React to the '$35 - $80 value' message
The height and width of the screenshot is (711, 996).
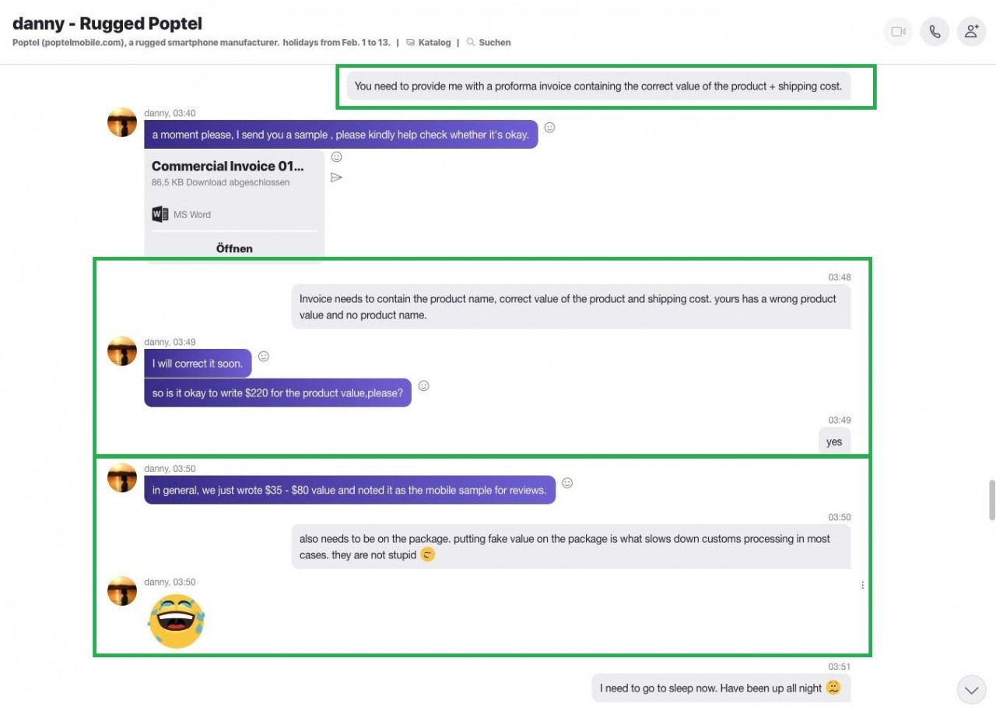coord(567,483)
